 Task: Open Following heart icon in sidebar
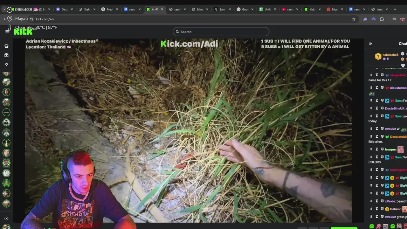[6, 64]
